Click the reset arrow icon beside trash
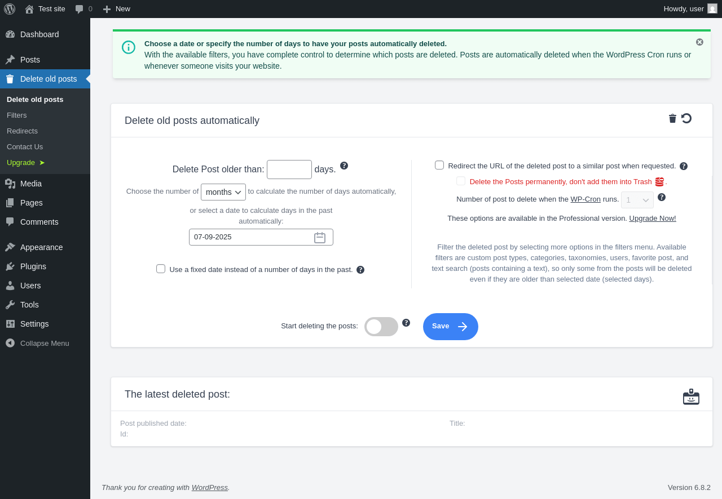This screenshot has width=722, height=499. pyautogui.click(x=686, y=118)
